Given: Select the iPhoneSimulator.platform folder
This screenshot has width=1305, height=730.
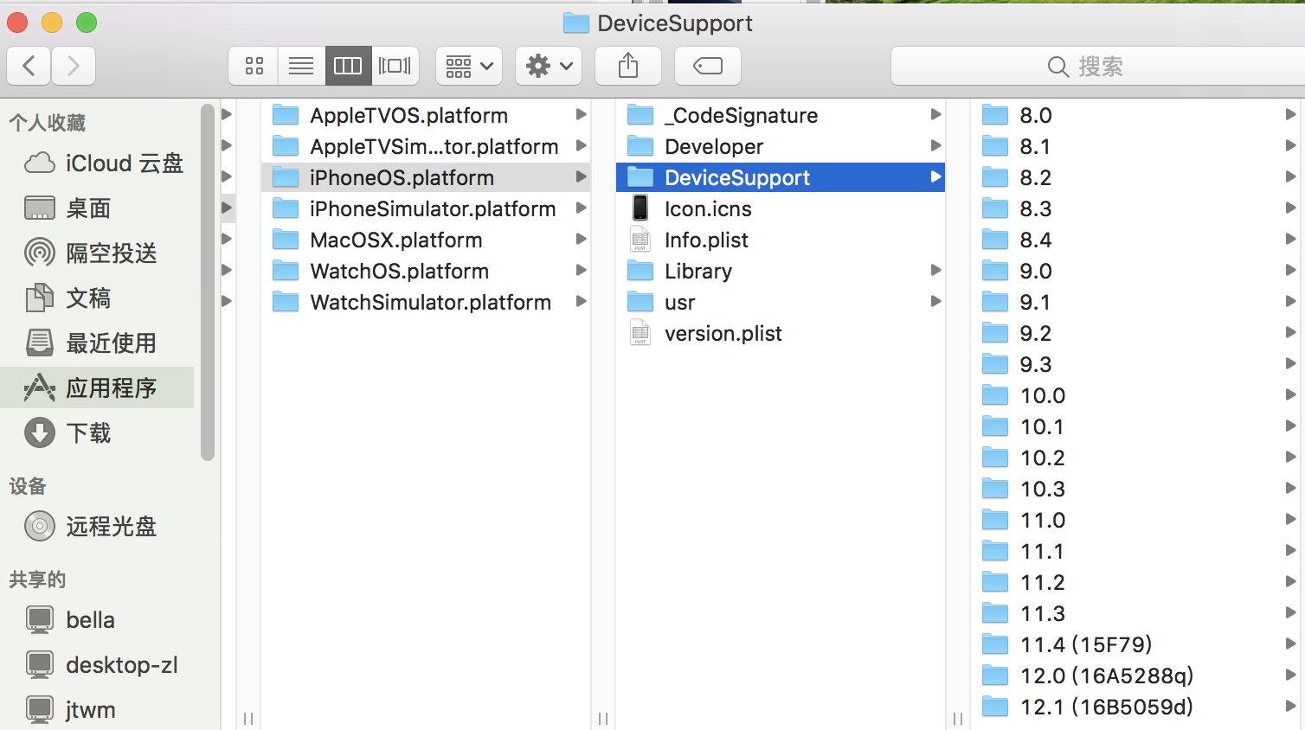Looking at the screenshot, I should coord(426,208).
